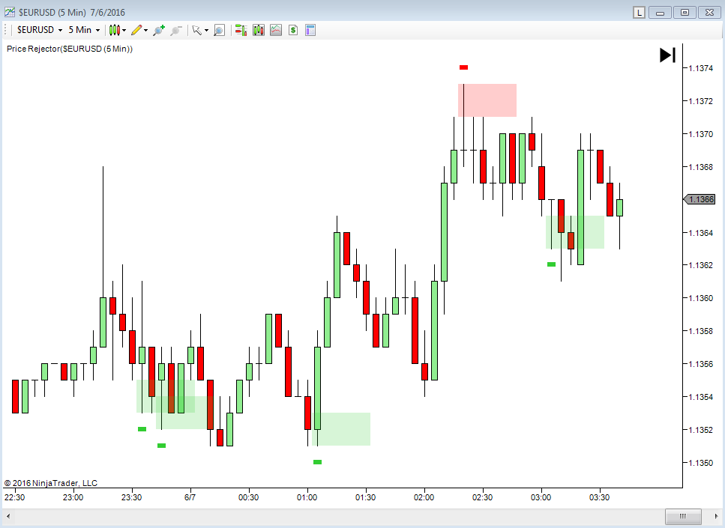Click the horizontal scrollbar thumb
This screenshot has height=528, width=725.
683,517
